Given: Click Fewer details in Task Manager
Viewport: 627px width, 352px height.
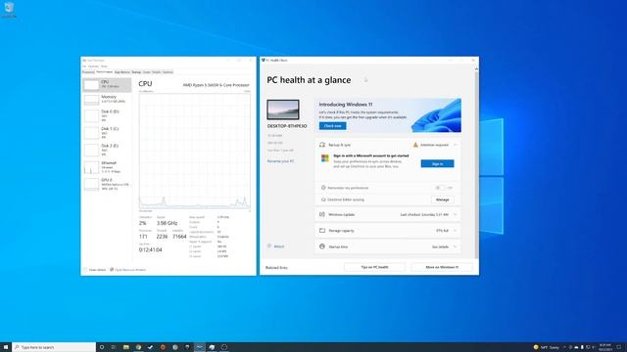Looking at the screenshot, I should (x=95, y=270).
